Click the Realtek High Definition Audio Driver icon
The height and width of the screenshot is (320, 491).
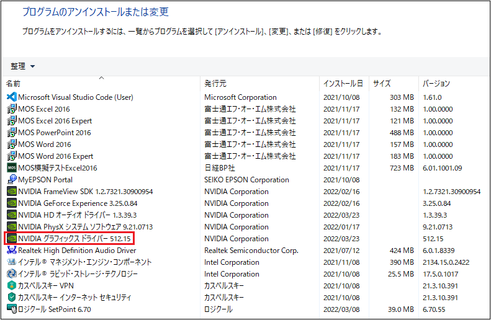pos(12,251)
